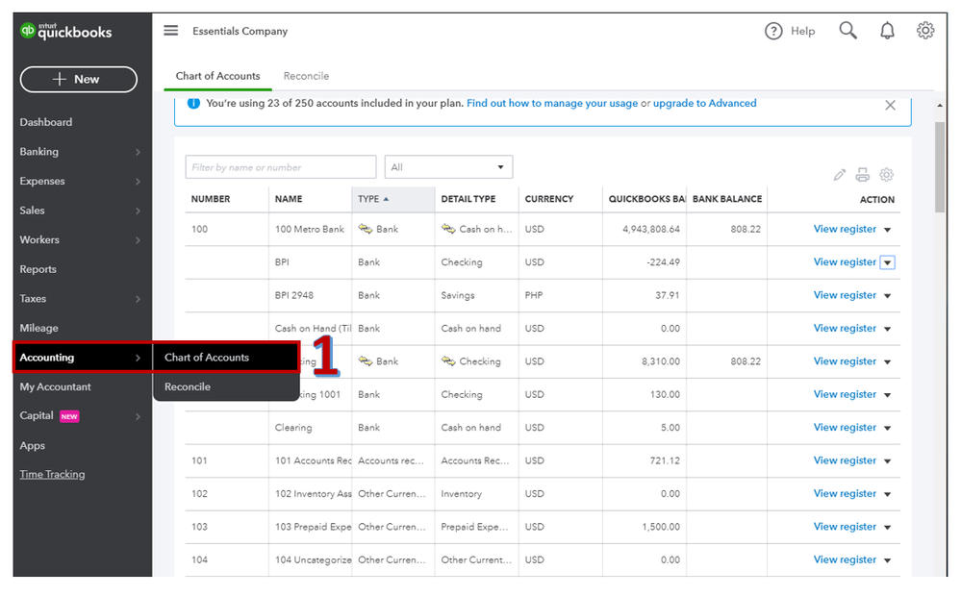Switch to the Reconcile tab

[x=306, y=76]
